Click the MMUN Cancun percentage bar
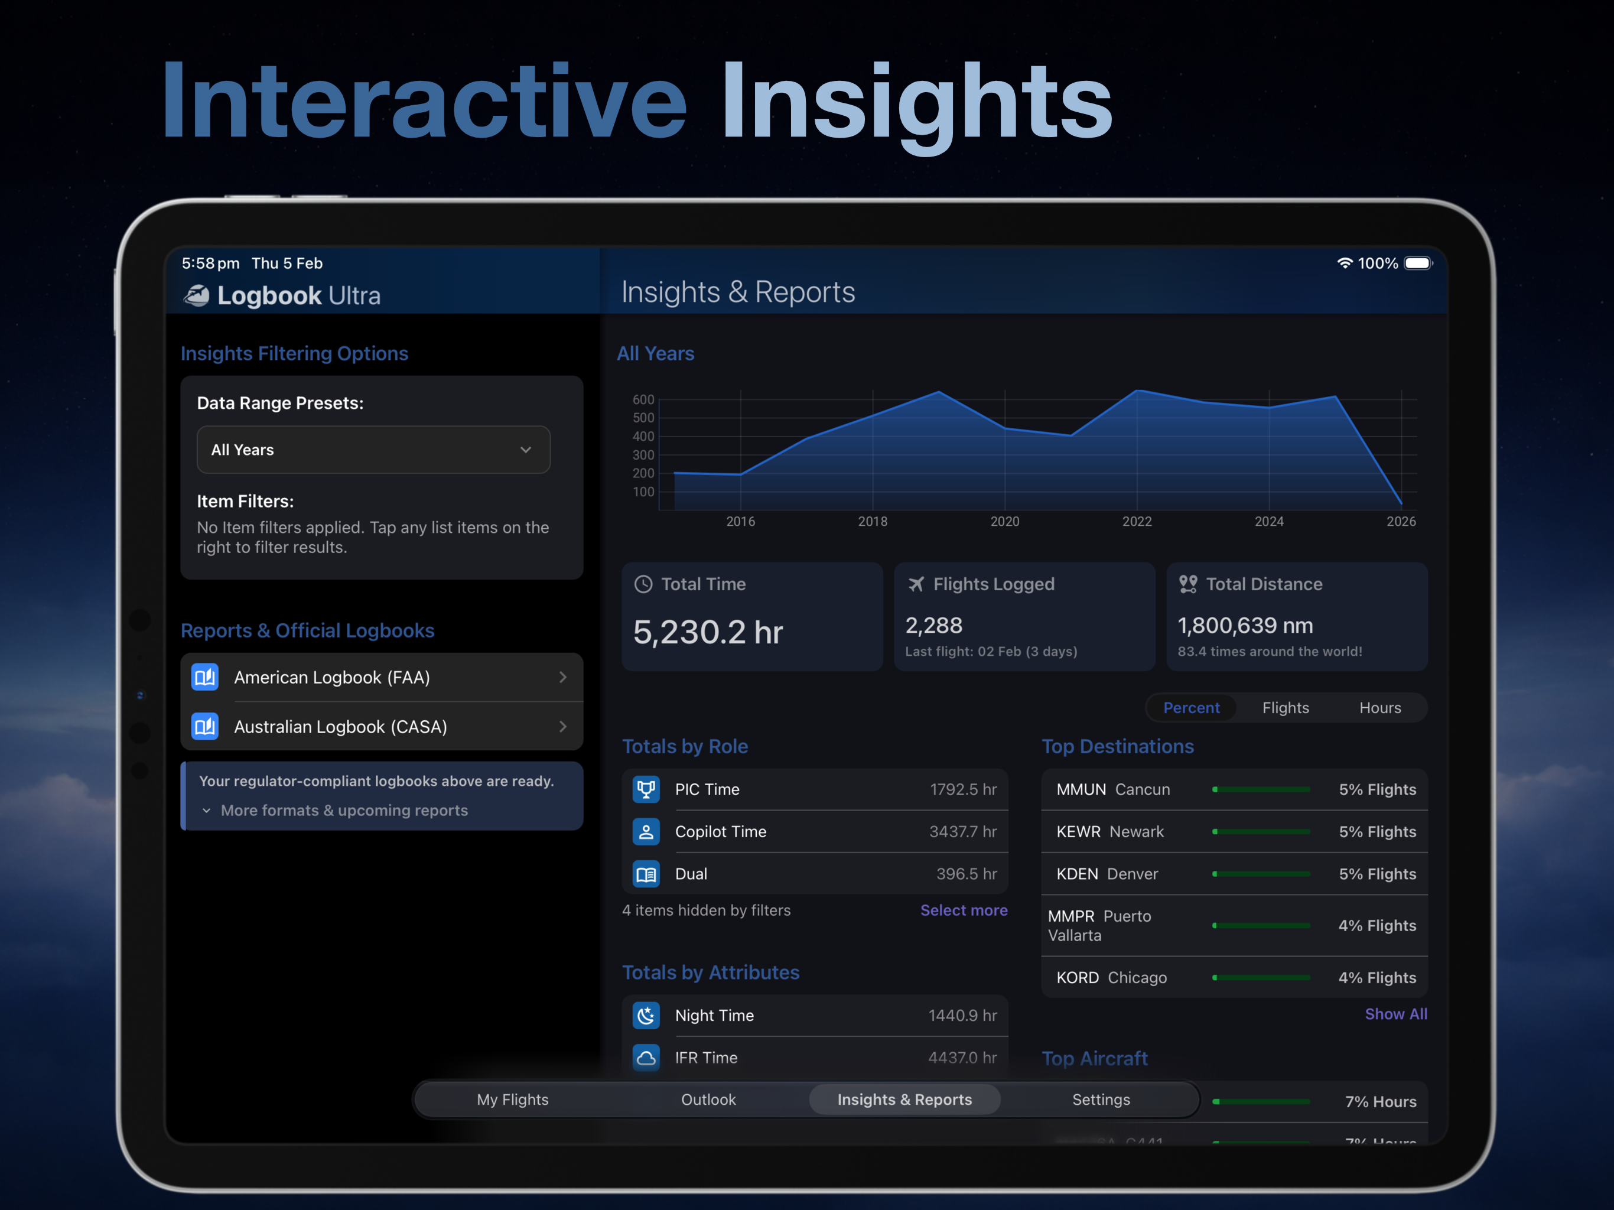The image size is (1614, 1210). point(1261,790)
